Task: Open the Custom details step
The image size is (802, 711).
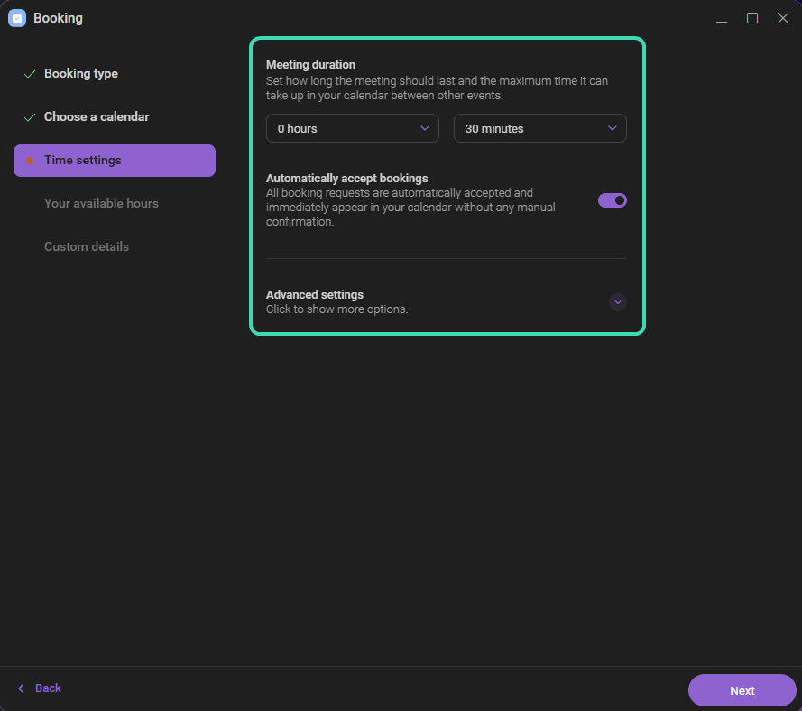Action: (87, 246)
